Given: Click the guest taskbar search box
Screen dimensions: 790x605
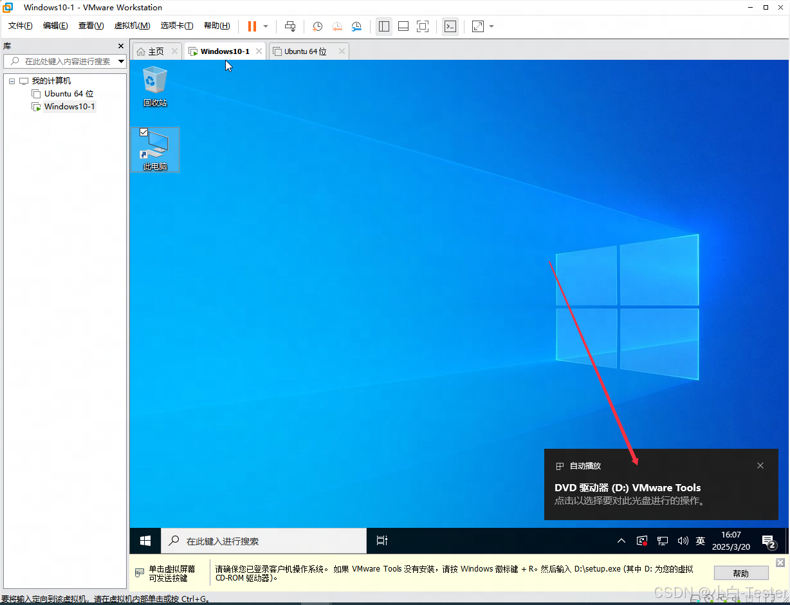Looking at the screenshot, I should point(264,541).
